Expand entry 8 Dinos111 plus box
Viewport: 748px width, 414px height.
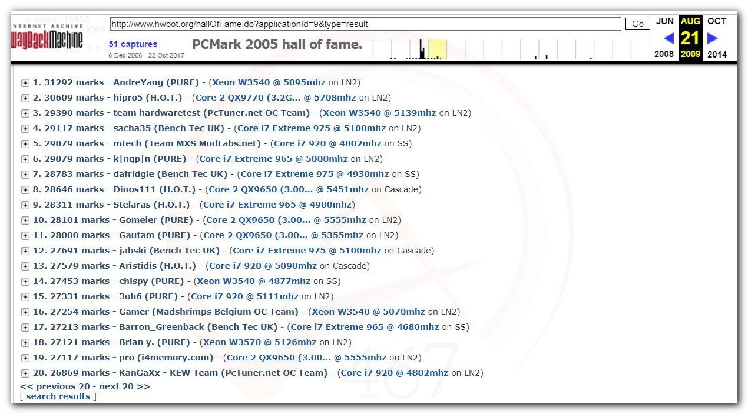(x=25, y=190)
